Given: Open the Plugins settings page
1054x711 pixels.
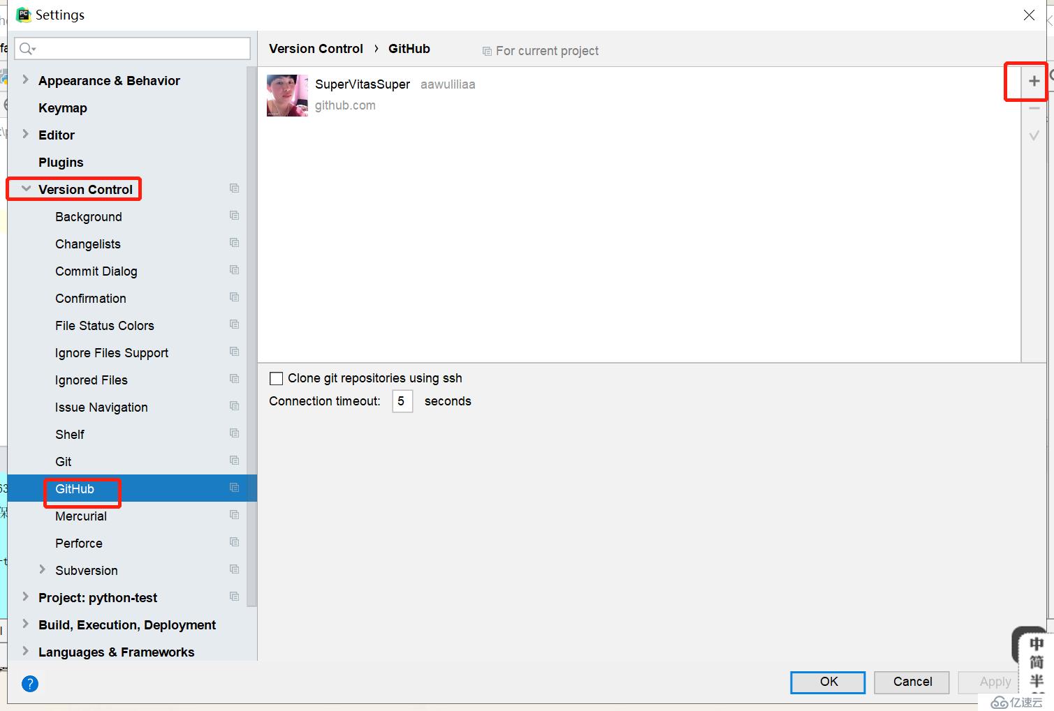Looking at the screenshot, I should (x=61, y=163).
